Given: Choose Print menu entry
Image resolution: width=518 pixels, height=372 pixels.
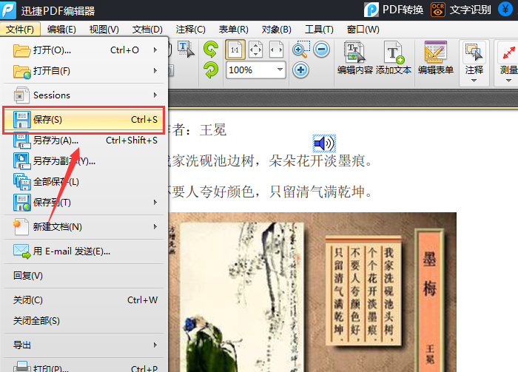Looking at the screenshot, I should pos(84,367).
